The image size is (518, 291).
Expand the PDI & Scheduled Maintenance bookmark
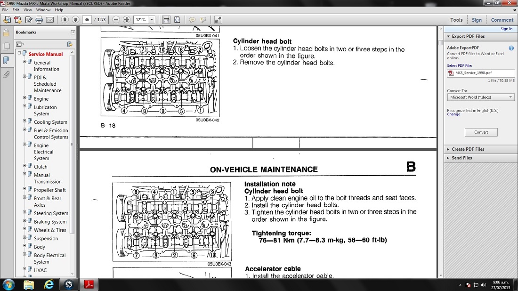[24, 76]
